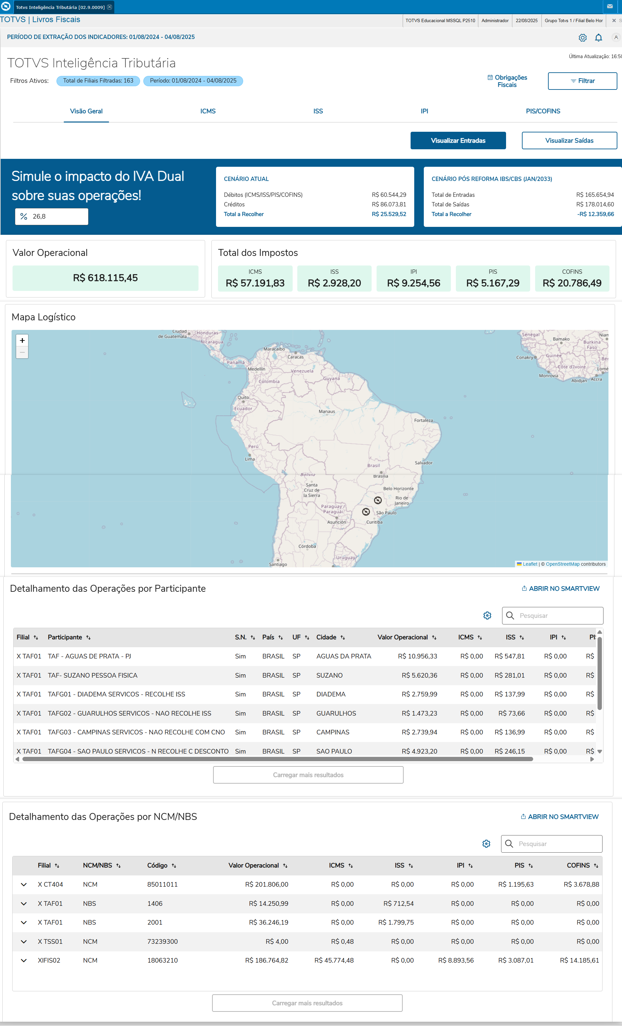The width and height of the screenshot is (622, 1026).
Task: Select map marker left of São Paulo label
Action: tap(366, 512)
